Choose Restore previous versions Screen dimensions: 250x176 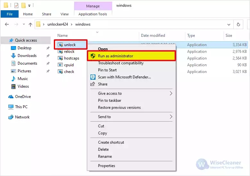click(131, 108)
